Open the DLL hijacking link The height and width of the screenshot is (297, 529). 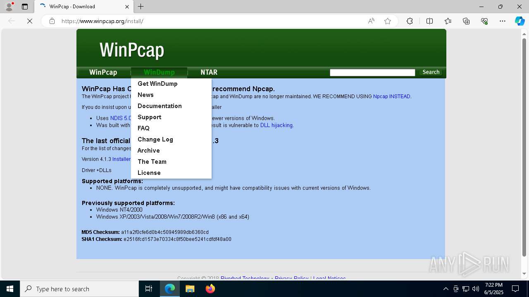[x=276, y=125]
